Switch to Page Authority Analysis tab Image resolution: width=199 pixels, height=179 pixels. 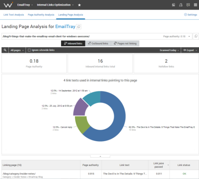tap(41, 15)
